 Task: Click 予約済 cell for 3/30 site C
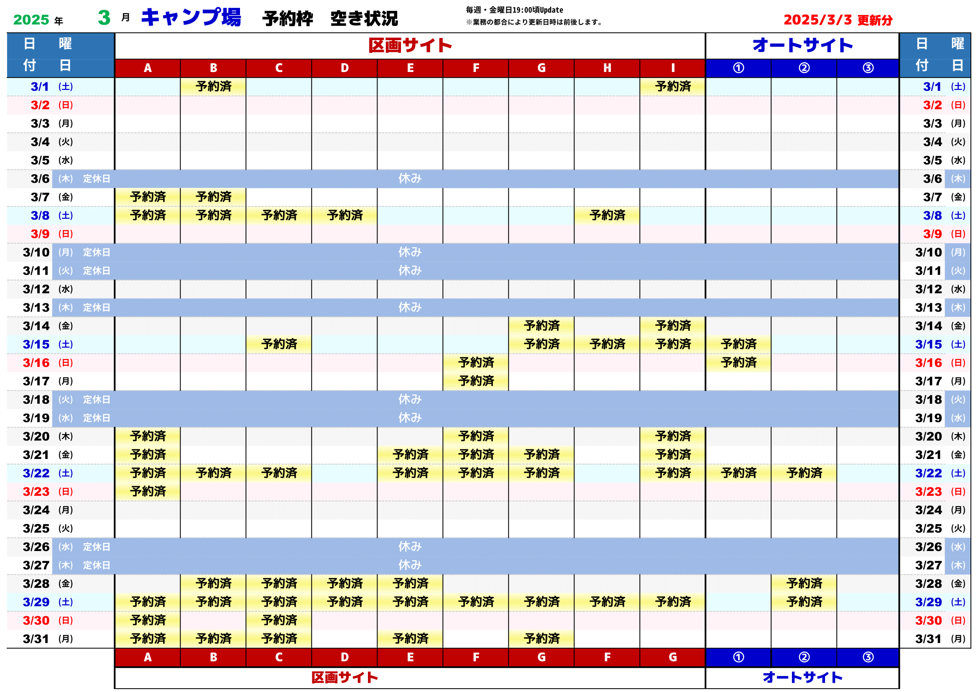point(279,620)
